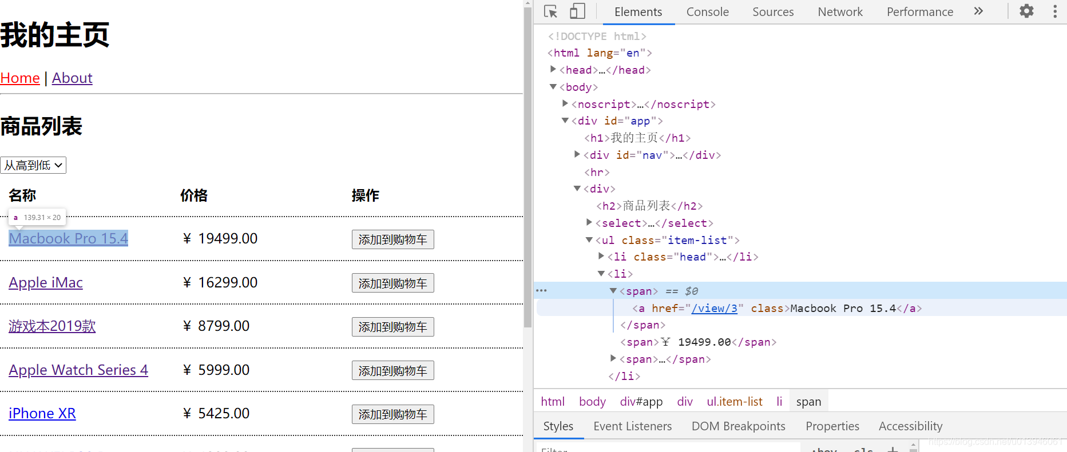Open the Network tab

(840, 12)
